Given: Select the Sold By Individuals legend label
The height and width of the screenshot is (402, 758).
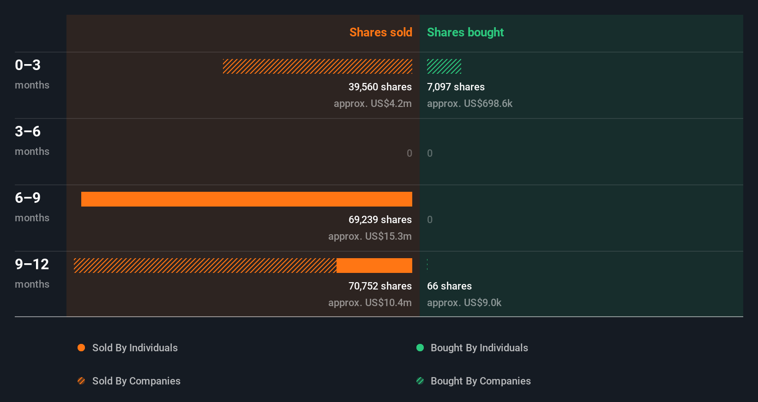Looking at the screenshot, I should click(x=135, y=348).
